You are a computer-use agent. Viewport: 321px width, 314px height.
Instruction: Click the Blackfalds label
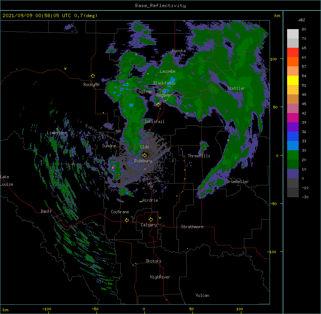[x=164, y=83]
